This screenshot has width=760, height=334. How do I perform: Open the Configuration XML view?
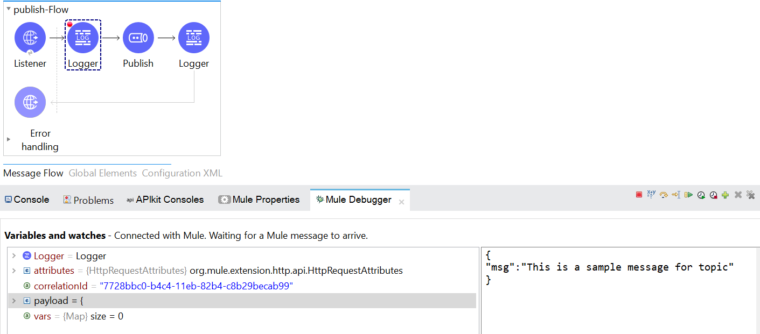pos(182,173)
